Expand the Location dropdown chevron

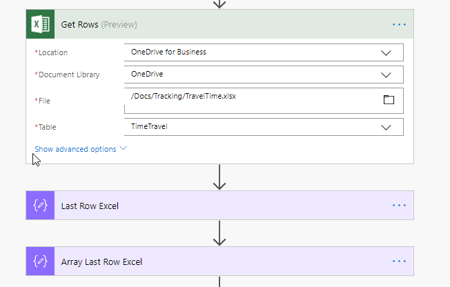(386, 52)
